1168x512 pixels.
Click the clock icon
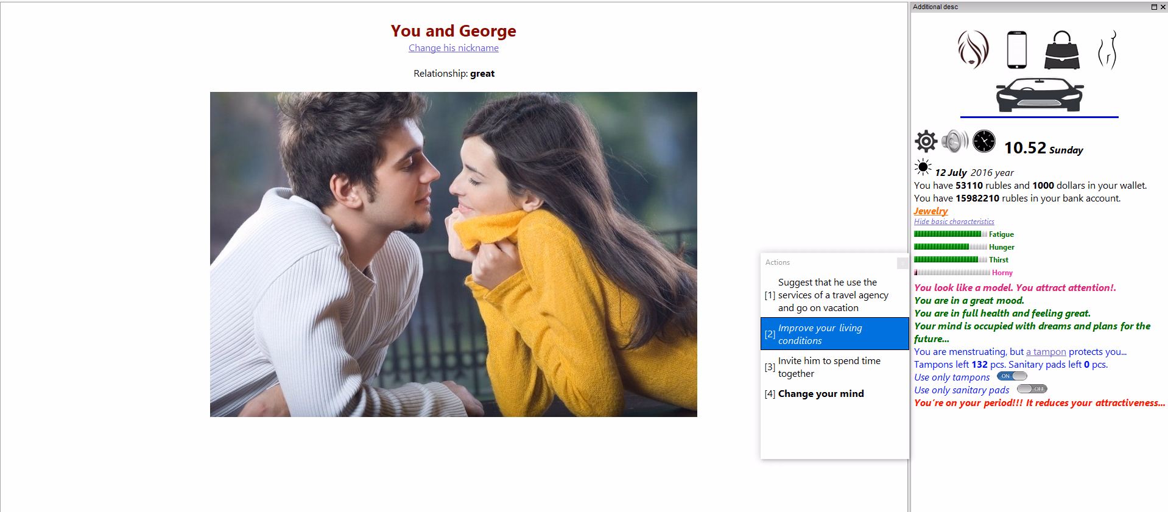(983, 141)
